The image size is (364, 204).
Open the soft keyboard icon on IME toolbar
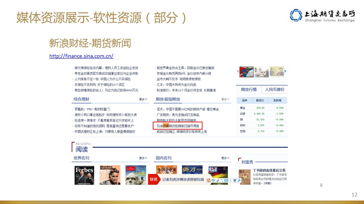click(x=226, y=181)
